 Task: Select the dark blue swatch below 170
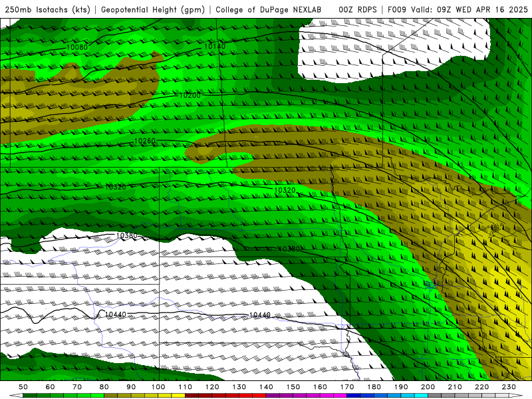pos(354,396)
